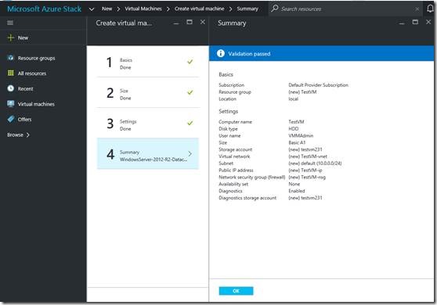Close the Create virtual machine blade
The width and height of the screenshot is (437, 305).
pyautogui.click(x=203, y=22)
